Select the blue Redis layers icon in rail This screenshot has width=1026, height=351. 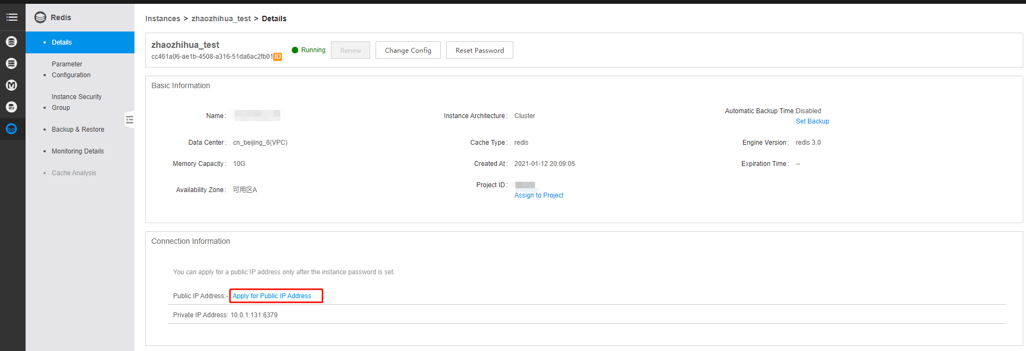point(11,129)
